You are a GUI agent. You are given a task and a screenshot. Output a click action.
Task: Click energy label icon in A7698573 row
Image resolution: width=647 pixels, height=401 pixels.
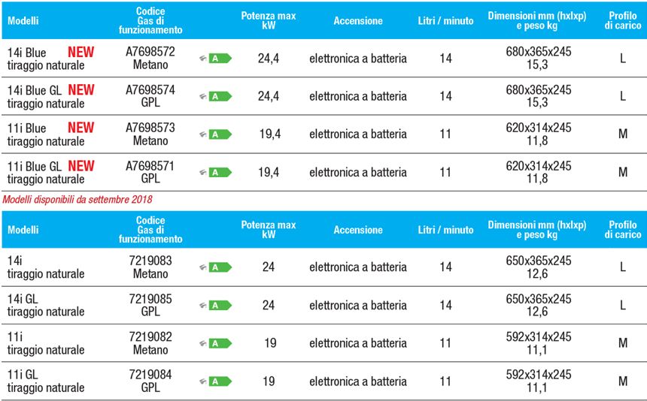[x=220, y=134]
